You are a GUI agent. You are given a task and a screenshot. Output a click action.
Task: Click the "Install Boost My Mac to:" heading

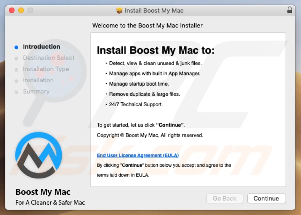click(155, 50)
